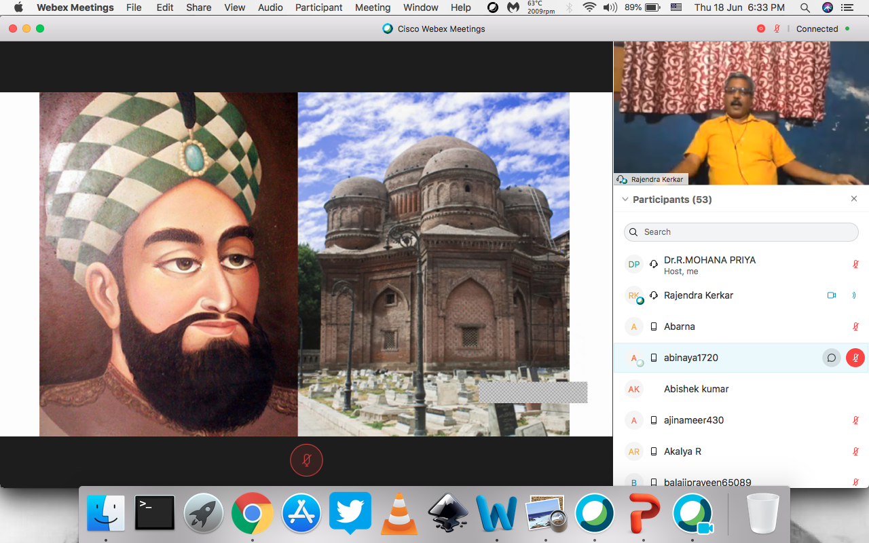Image resolution: width=869 pixels, height=543 pixels.
Task: Open the Share menu
Action: (x=199, y=7)
